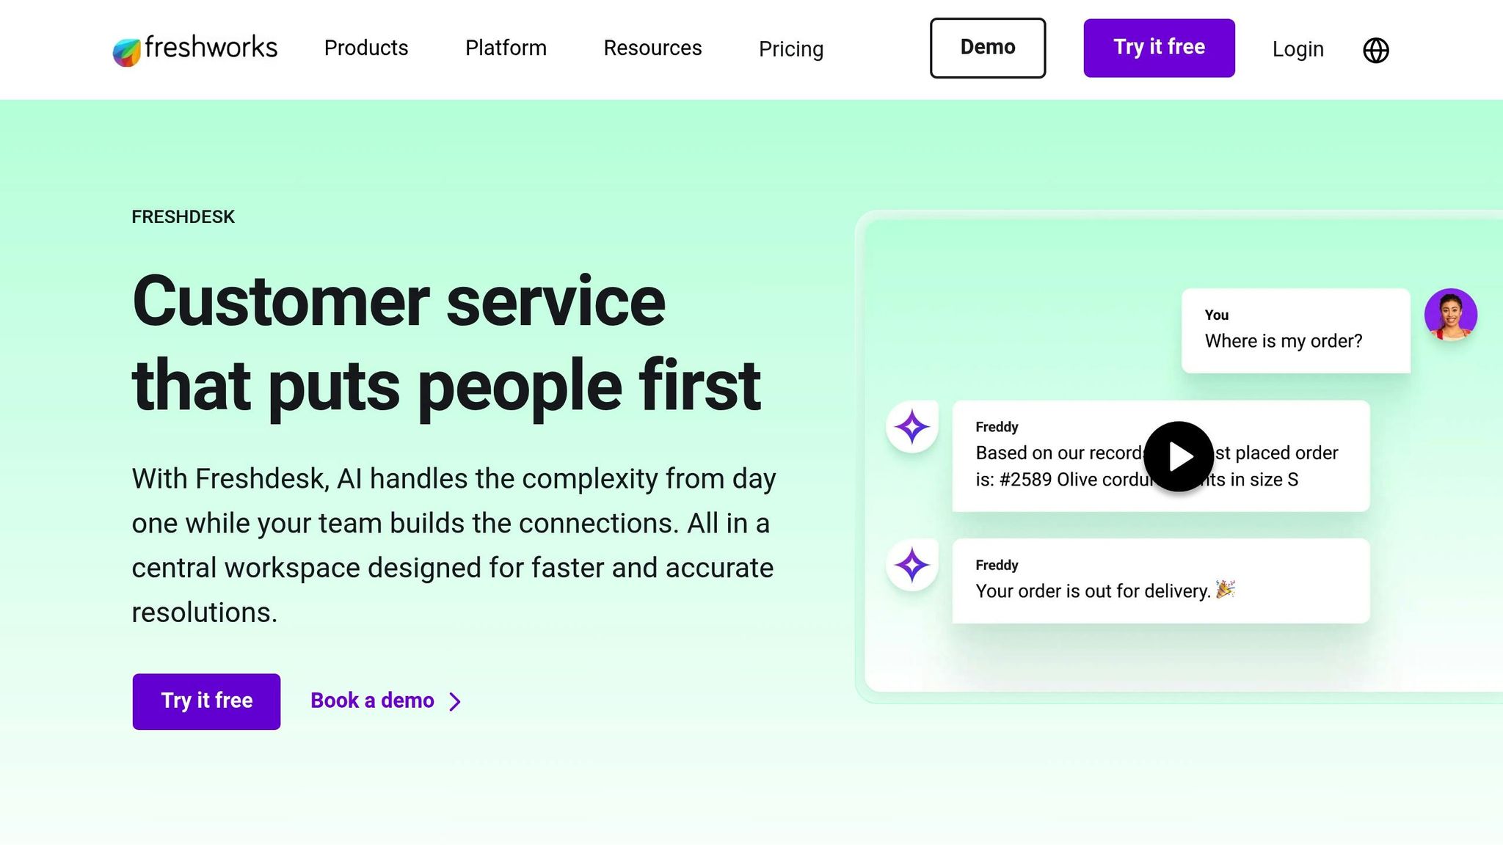Open the language selector globe icon
Image resolution: width=1503 pixels, height=845 pixels.
1376,51
